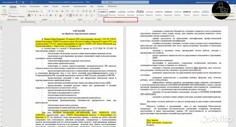Apply the Подзаголовок style
The image size is (236, 127).
point(149,13)
